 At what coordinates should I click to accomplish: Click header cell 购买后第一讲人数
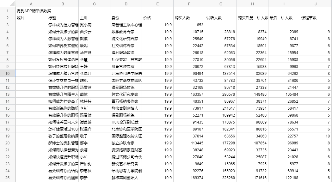tap(252, 18)
